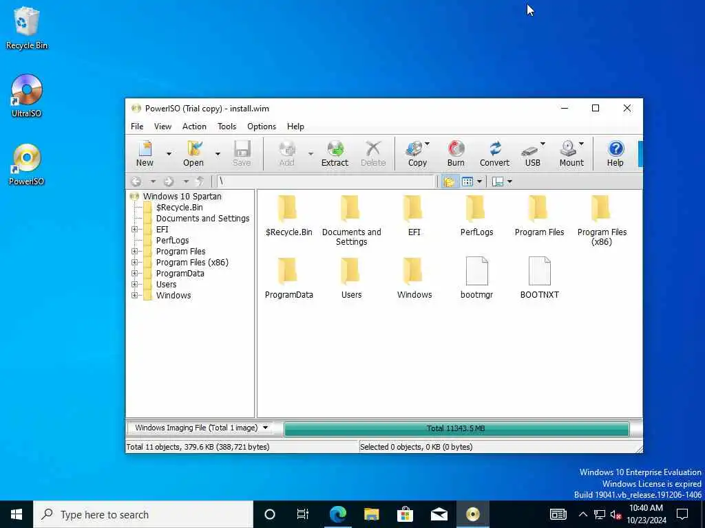Click the navigate Back arrow icon
Image resolution: width=705 pixels, height=528 pixels.
pyautogui.click(x=136, y=181)
